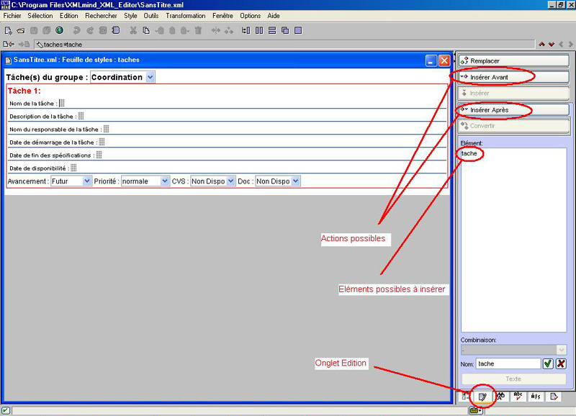
Task: Open the Rechercher menu
Action: [x=101, y=15]
